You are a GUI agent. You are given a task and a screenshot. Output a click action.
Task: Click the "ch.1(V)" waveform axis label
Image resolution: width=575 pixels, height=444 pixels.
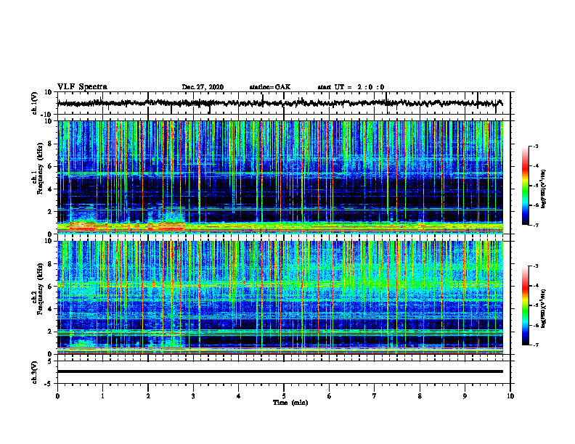point(34,103)
